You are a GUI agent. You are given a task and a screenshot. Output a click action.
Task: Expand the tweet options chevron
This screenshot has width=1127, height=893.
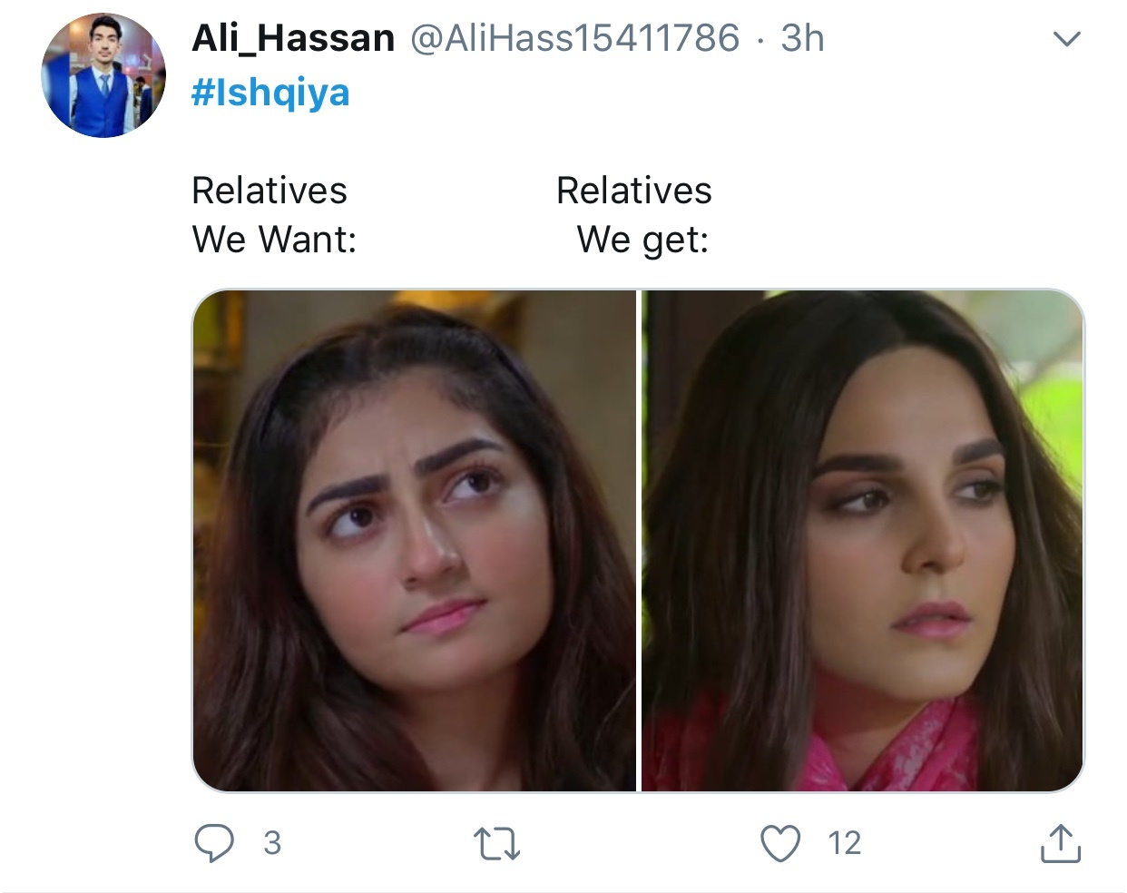pos(1066,39)
